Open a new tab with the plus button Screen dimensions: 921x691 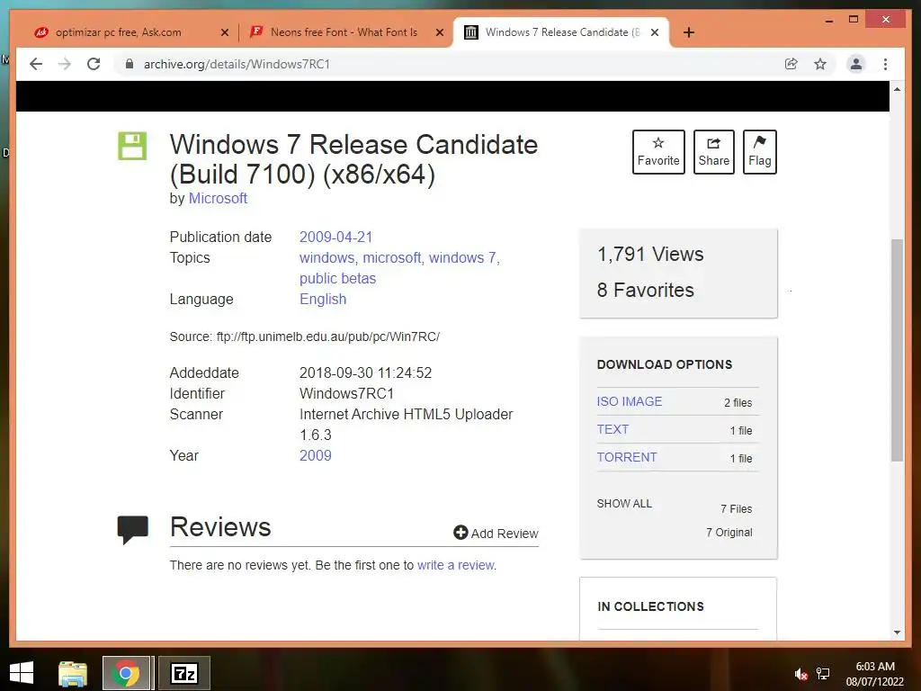pos(689,32)
